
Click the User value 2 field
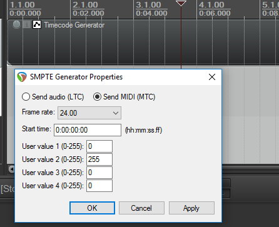[99, 159]
